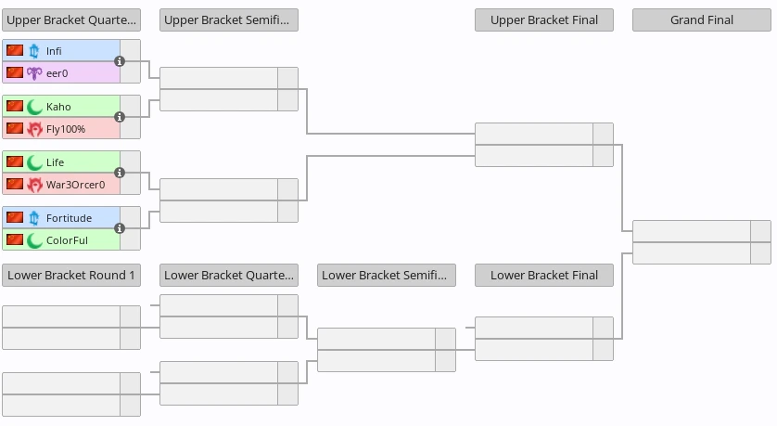Click the Grand Final header

[701, 19]
